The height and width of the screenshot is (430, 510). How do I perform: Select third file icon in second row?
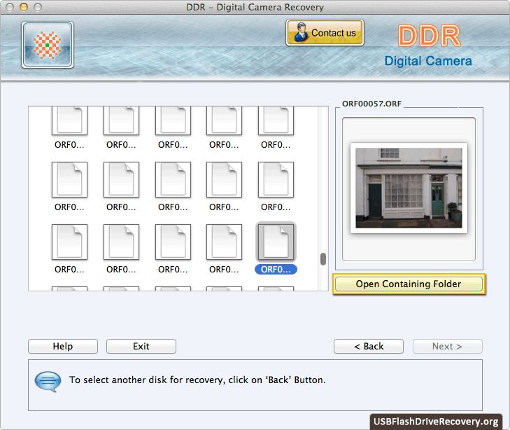(x=173, y=180)
